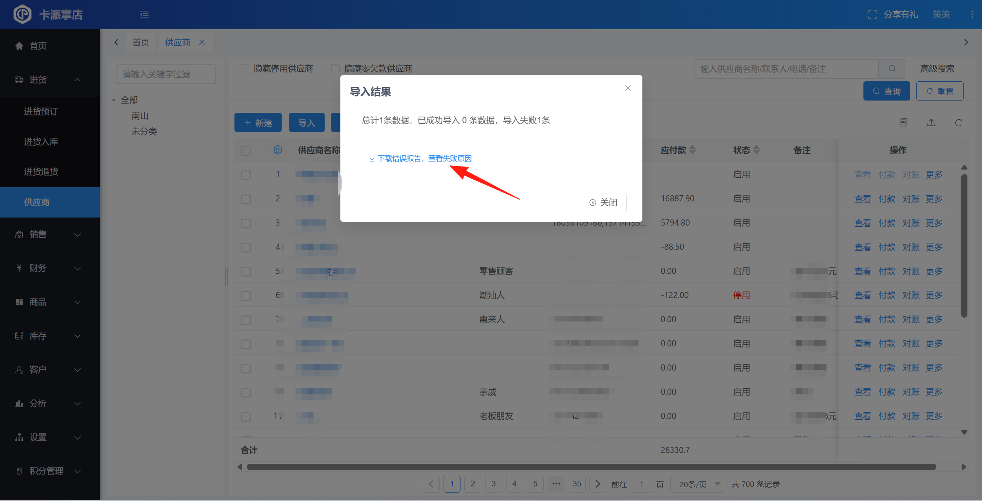Collapse the 全部 tree node
Image resolution: width=982 pixels, height=501 pixels.
pyautogui.click(x=114, y=100)
